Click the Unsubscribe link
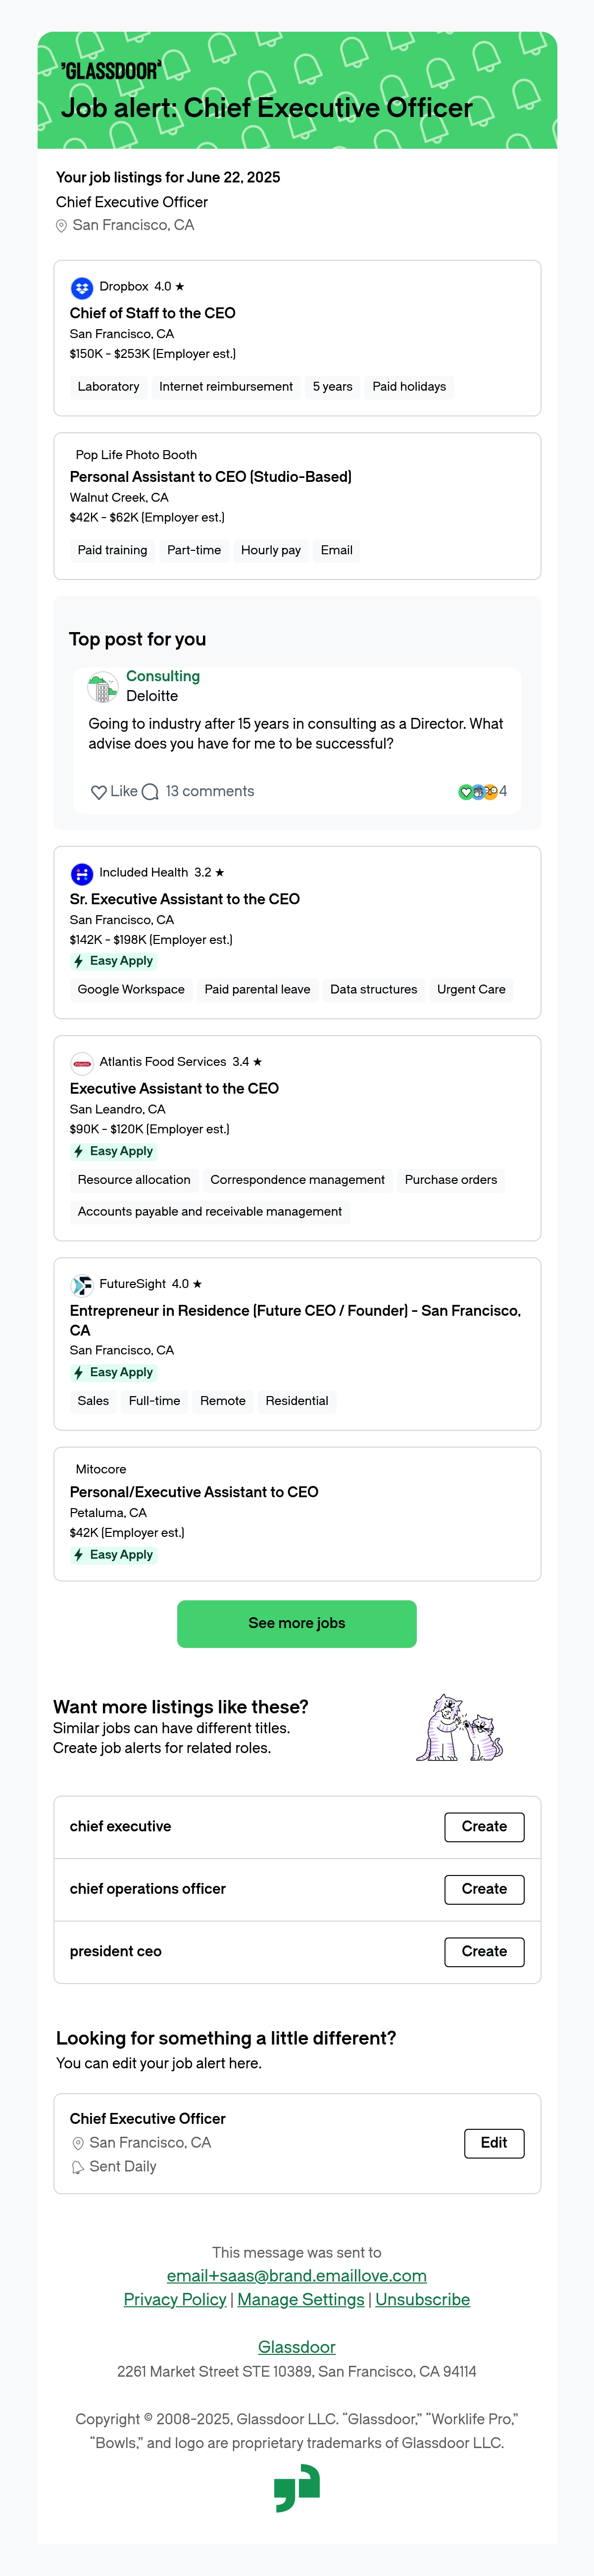Viewport: 594px width, 2576px height. 422,2299
